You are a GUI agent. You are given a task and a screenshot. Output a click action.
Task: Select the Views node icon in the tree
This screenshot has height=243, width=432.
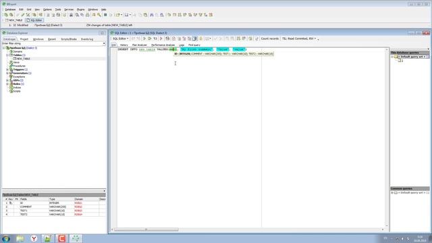(x=11, y=62)
